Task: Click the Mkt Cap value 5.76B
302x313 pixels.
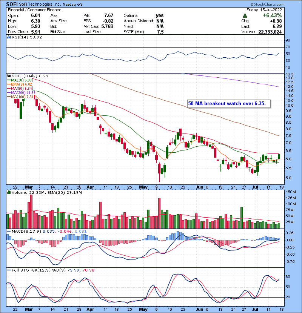Action: pos(107,26)
